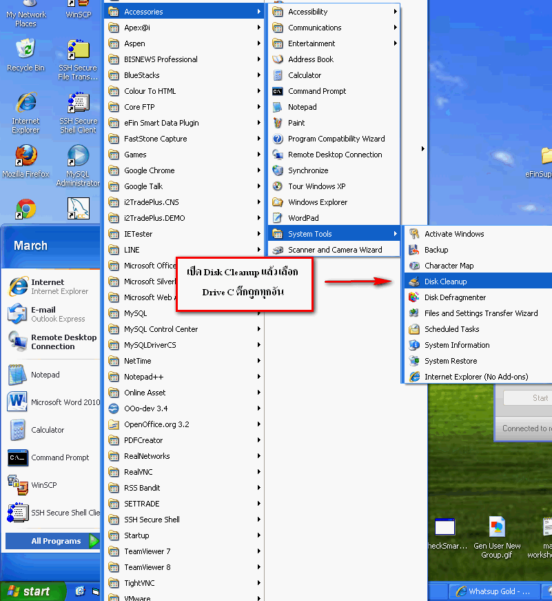The image size is (552, 601).
Task: Click the Gen User New Group.gif desktop file
Action: (x=497, y=538)
